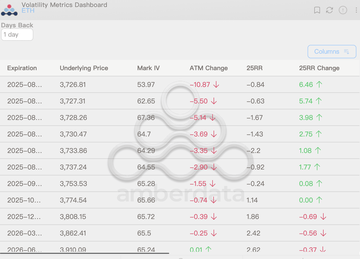Open the Columns dropdown panel
The width and height of the screenshot is (360, 259).
(x=332, y=52)
